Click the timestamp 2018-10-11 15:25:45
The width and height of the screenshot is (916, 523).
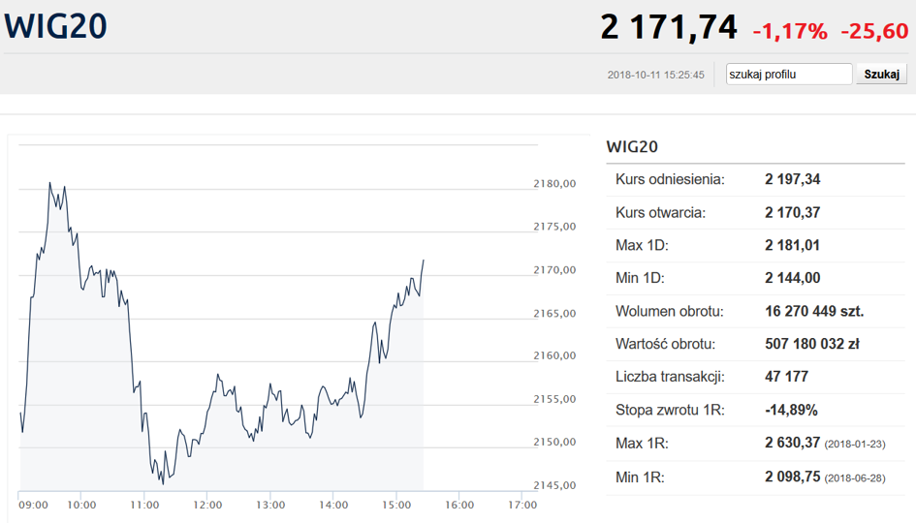(655, 75)
